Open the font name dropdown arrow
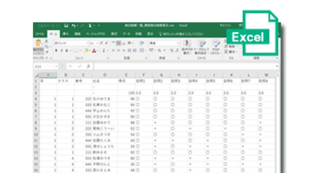 tap(87, 43)
